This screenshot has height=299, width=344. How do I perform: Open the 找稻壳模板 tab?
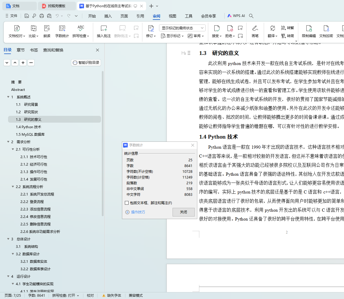pyautogui.click(x=57, y=6)
